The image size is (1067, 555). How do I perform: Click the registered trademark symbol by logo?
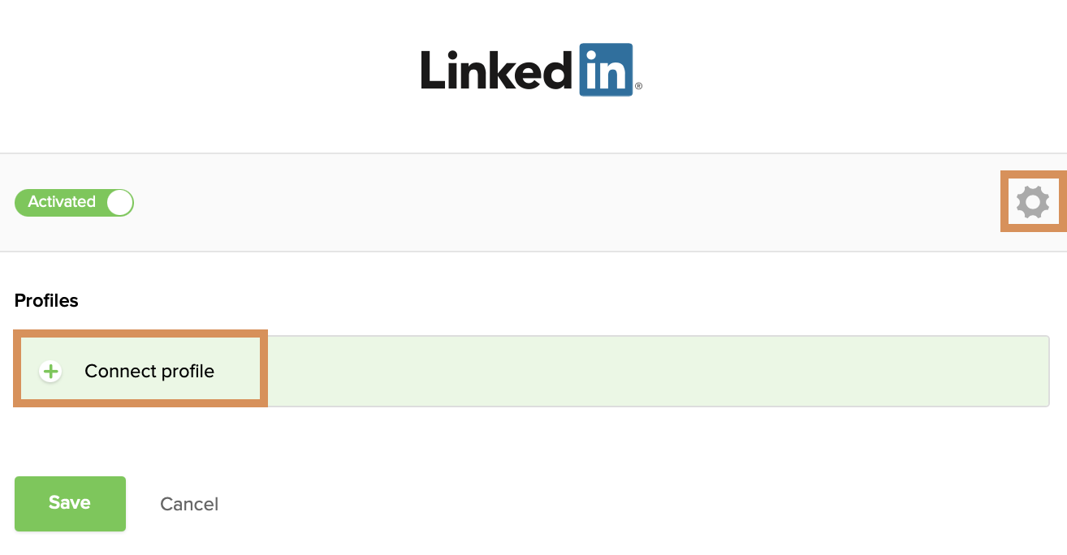click(638, 86)
